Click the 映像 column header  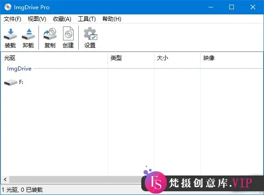[232, 58]
